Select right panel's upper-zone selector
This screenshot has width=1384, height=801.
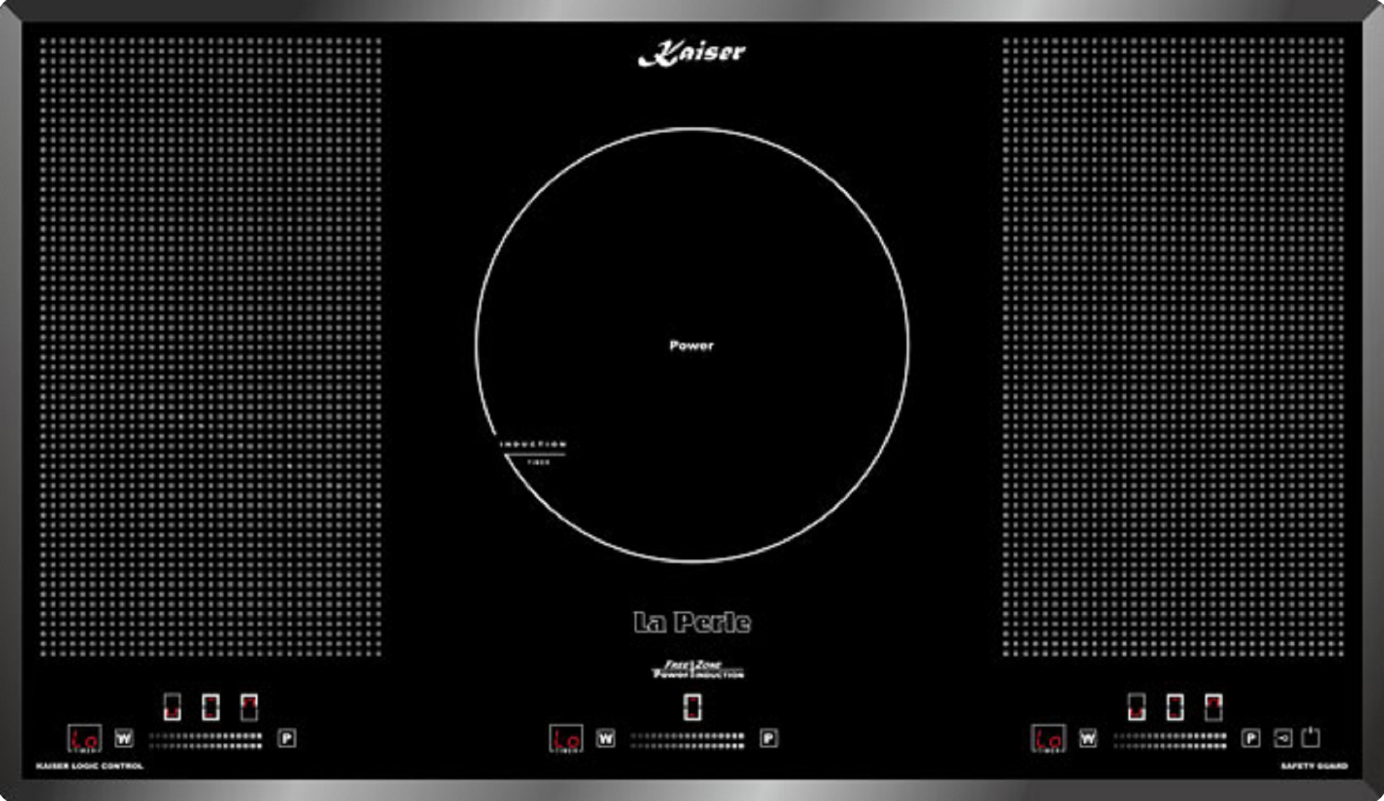tap(1213, 707)
